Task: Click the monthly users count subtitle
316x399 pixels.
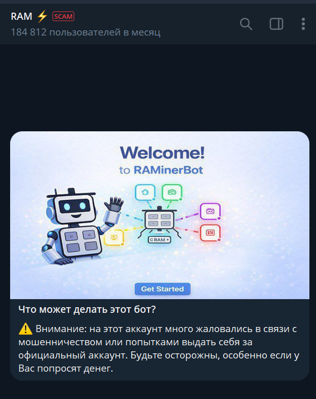Action: pos(86,32)
